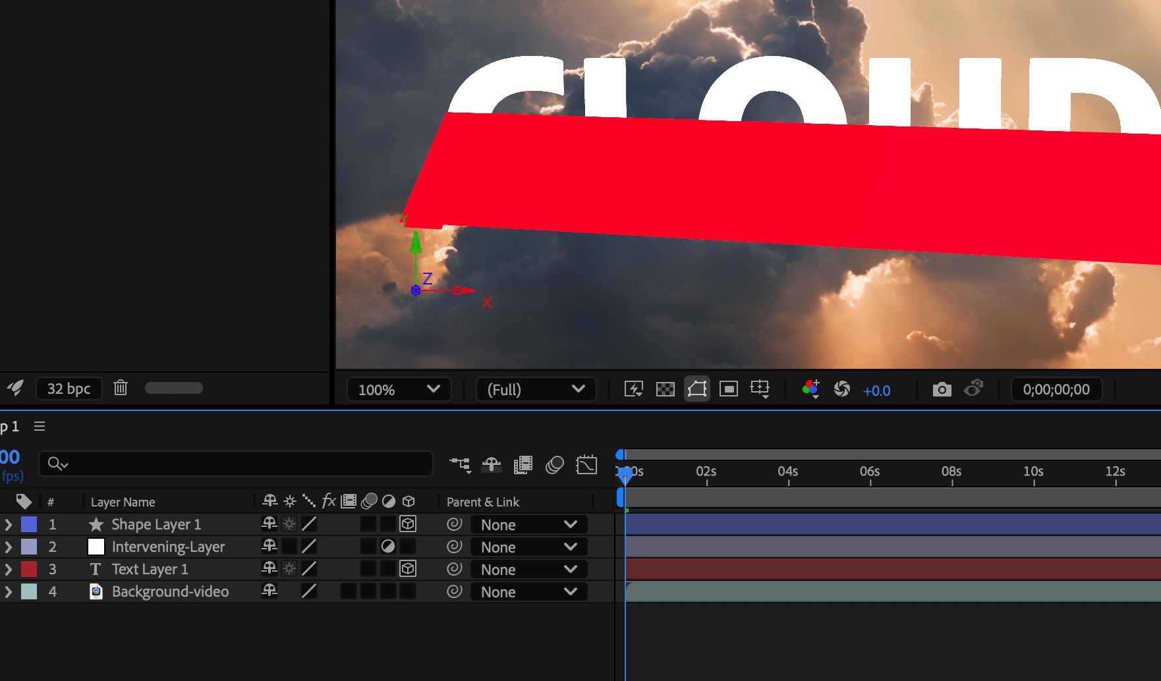Open the (Full) resolution dropdown
Screen dimensions: 1161x681
[x=536, y=389]
